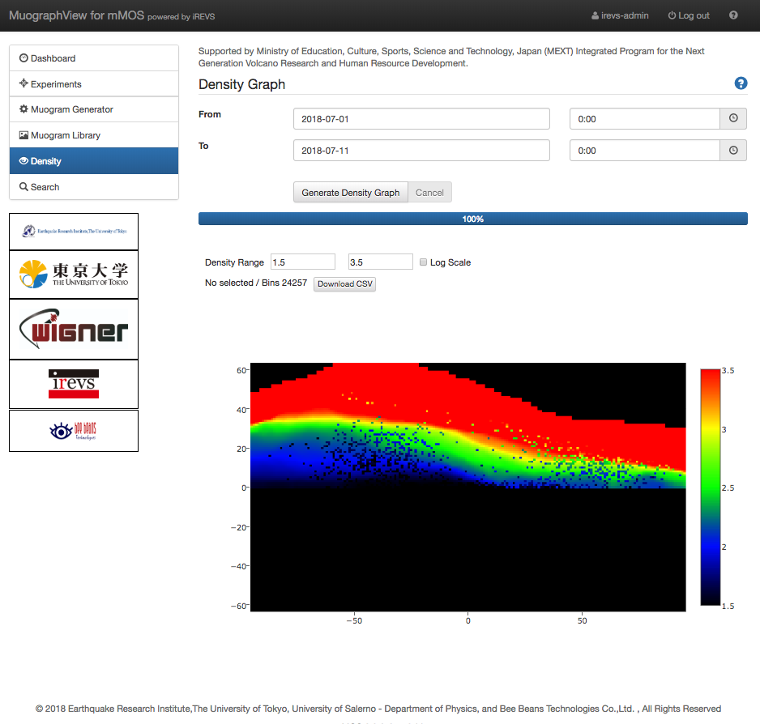Click the University of Tokyo logo
The height and width of the screenshot is (724, 760).
pos(74,275)
